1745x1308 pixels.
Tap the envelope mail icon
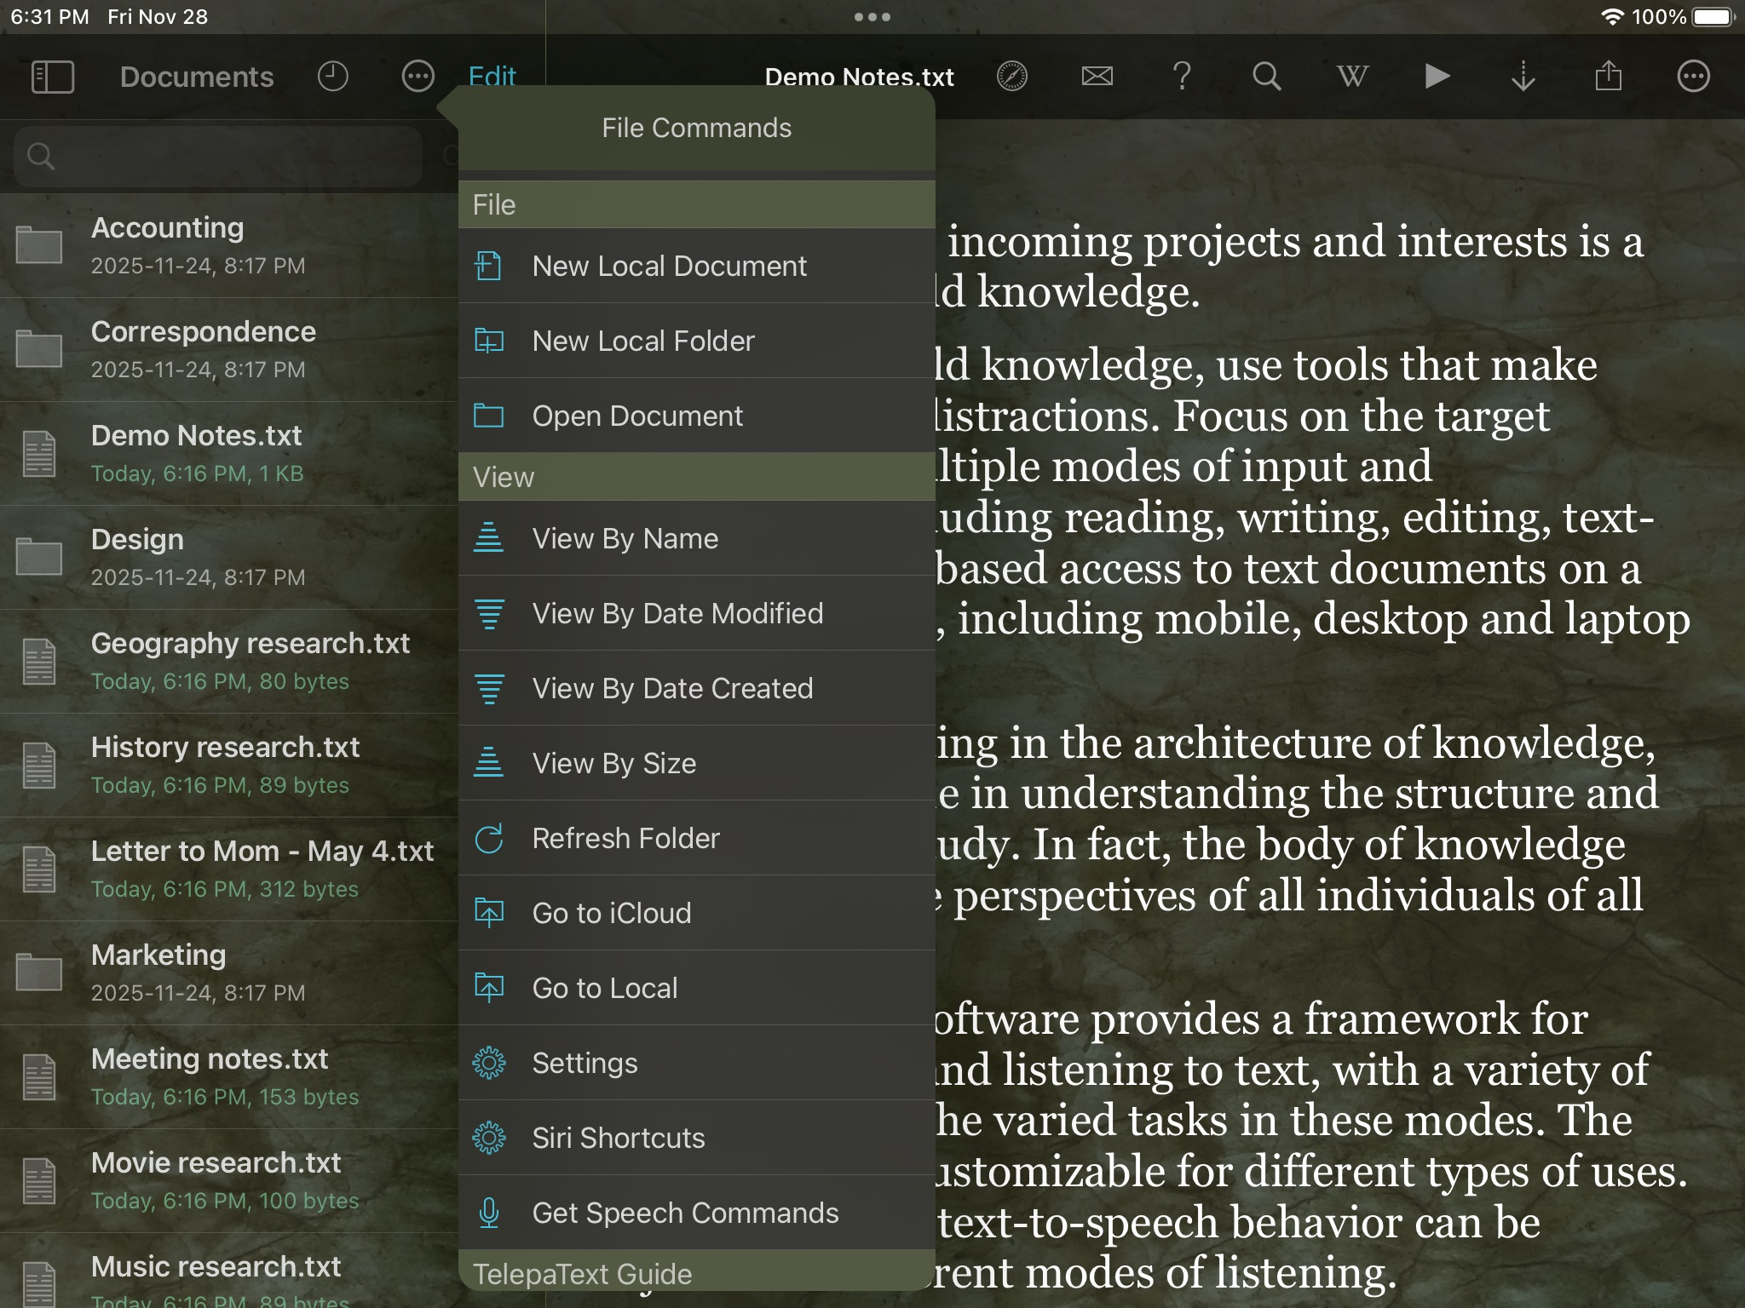click(x=1097, y=77)
